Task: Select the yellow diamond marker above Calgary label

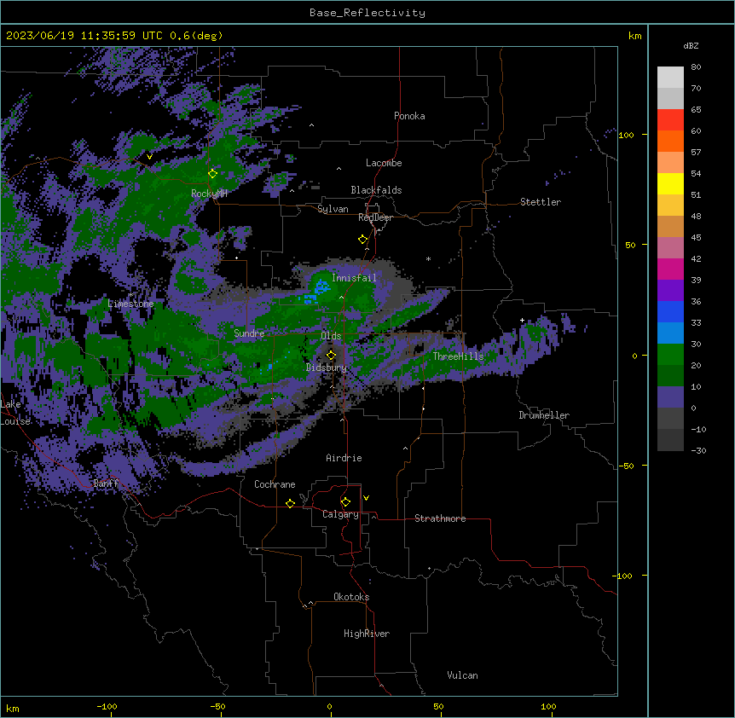Action: [x=345, y=502]
